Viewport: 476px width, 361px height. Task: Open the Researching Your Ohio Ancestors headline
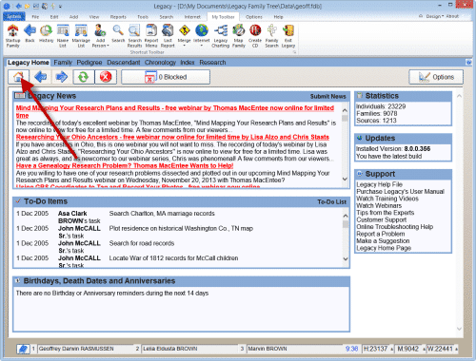tap(172, 137)
